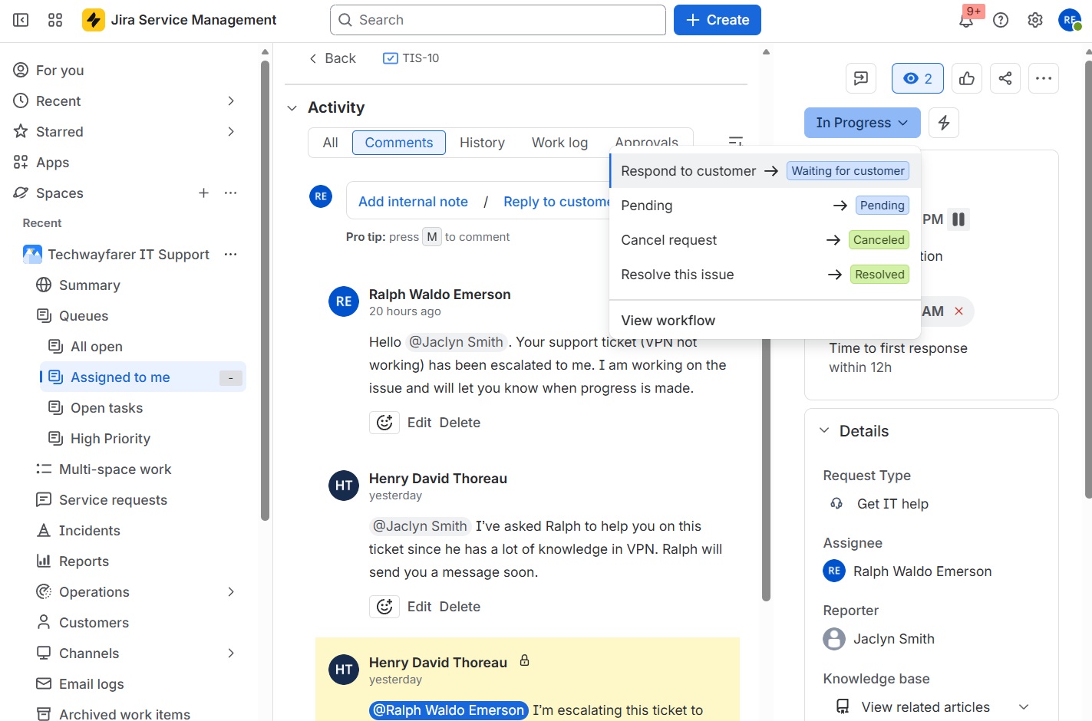Click the share icon
The width and height of the screenshot is (1092, 721).
tap(1005, 78)
